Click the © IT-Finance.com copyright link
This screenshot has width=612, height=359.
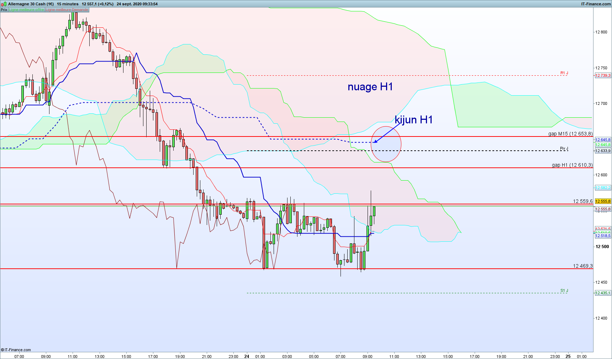tap(16, 350)
